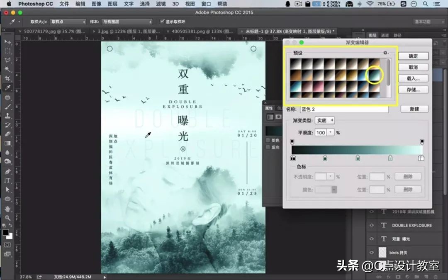Click the 载入 button in gradient editor
Viewport: 448px width, 280px height.
[x=413, y=78]
